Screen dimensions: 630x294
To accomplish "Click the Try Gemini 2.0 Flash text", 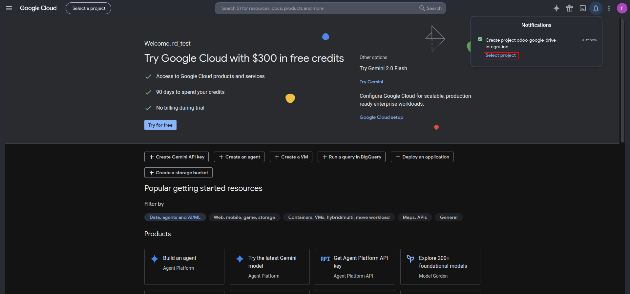I will click(x=383, y=68).
